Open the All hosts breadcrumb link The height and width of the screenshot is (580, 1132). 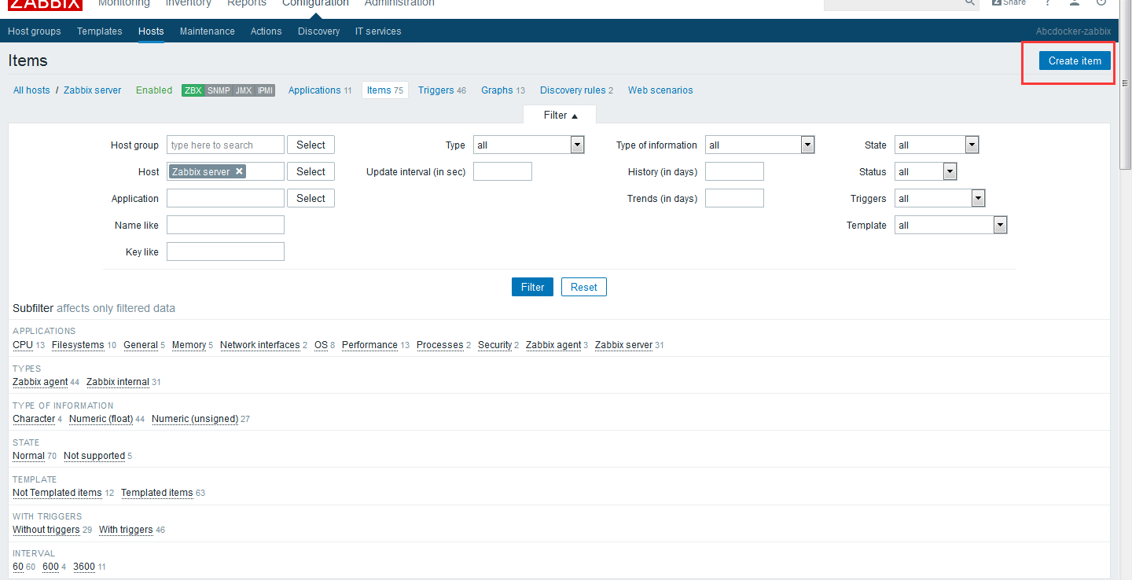tap(31, 90)
